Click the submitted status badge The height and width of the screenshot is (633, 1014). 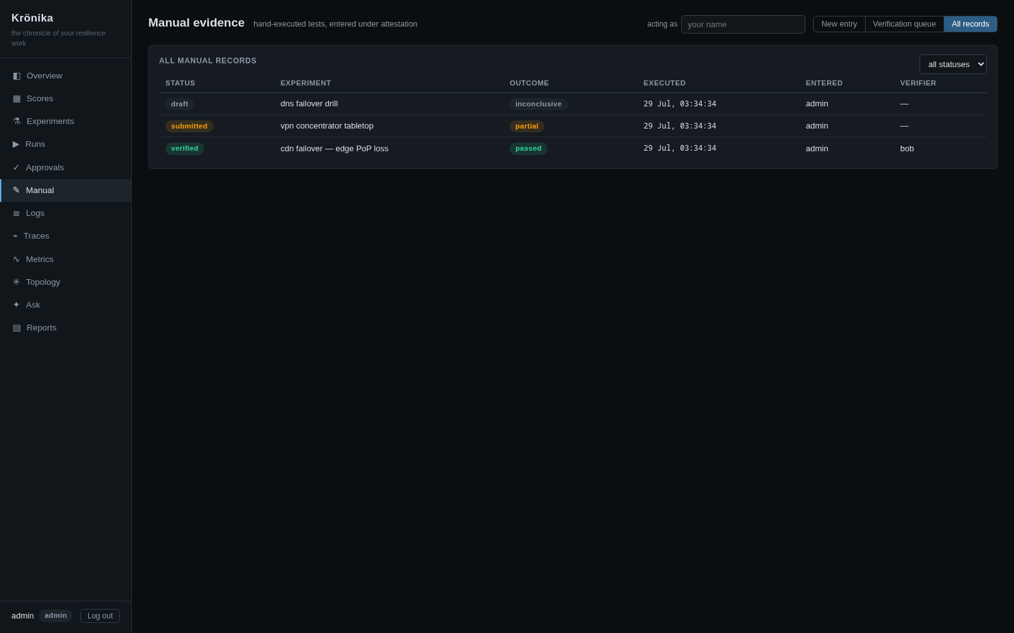tap(189, 126)
